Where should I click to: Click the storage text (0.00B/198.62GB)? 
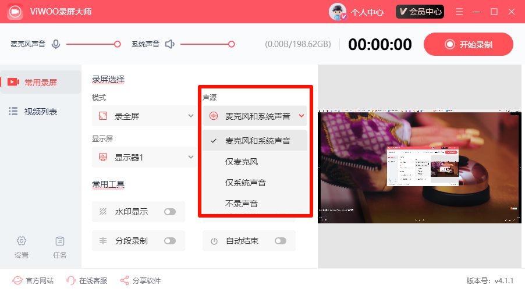298,44
